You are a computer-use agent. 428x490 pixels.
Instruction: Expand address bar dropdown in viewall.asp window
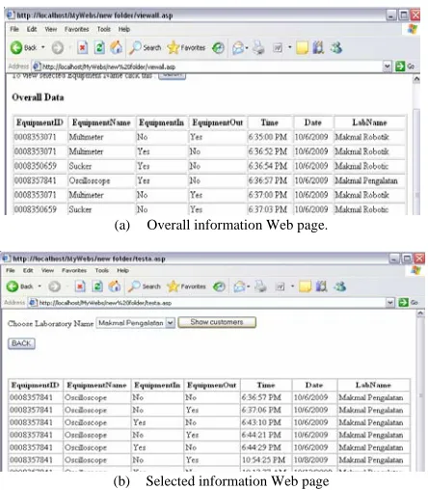coord(388,67)
